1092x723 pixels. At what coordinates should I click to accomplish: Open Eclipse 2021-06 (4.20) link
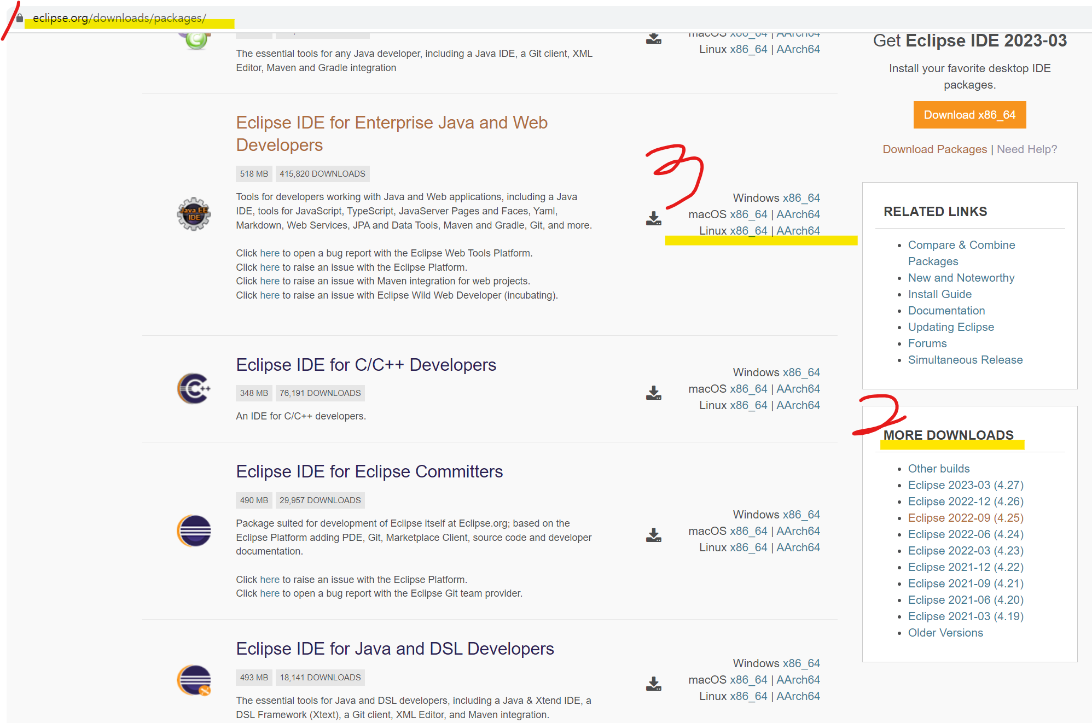tap(966, 600)
